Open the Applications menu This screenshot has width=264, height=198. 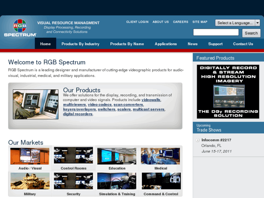pyautogui.click(x=166, y=44)
